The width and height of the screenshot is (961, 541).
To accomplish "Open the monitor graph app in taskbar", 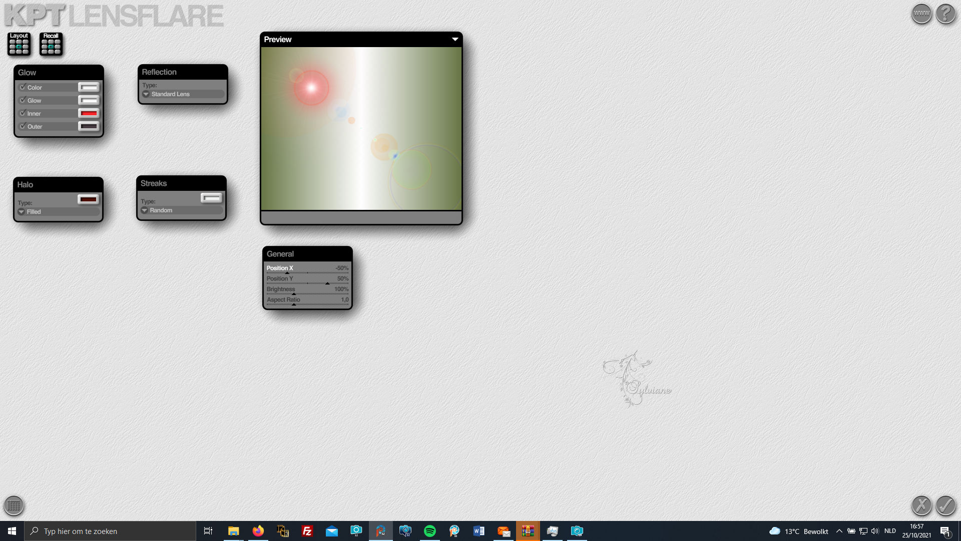I will 552,531.
